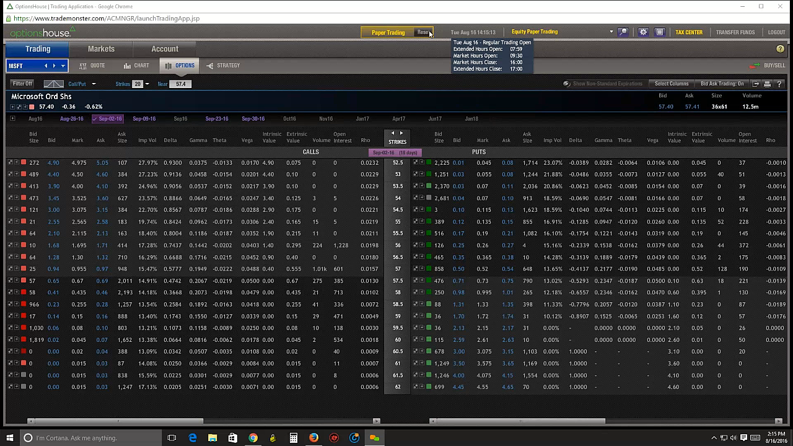793x446 pixels.
Task: Toggle Bid Ask Trading: On button
Action: [x=722, y=84]
